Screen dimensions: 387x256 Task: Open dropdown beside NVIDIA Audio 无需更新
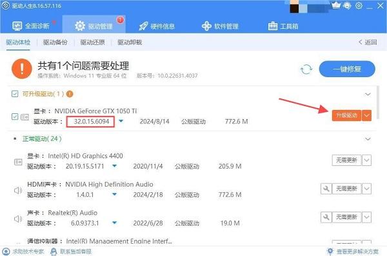(x=366, y=189)
